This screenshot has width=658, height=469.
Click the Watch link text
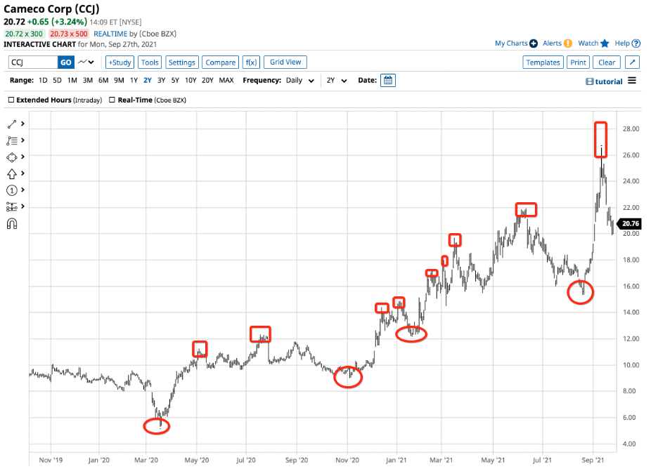[x=588, y=43]
